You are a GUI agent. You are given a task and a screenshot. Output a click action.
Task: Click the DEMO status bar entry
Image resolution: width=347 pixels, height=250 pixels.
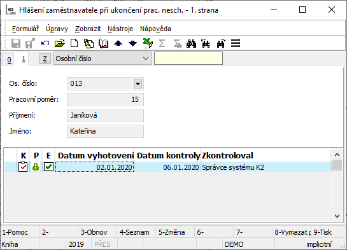click(x=248, y=244)
